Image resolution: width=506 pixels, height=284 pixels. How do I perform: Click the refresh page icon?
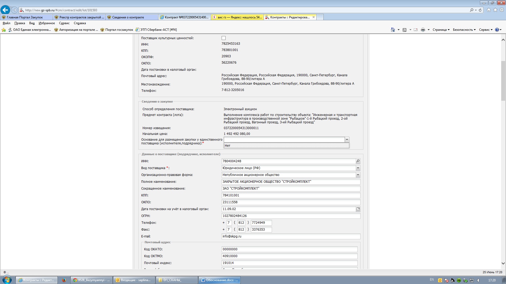480,10
